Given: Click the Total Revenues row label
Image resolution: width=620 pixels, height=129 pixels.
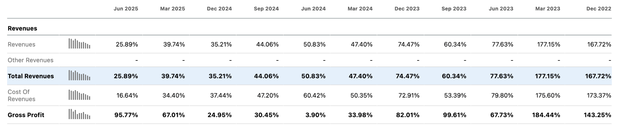Looking at the screenshot, I should pos(31,76).
